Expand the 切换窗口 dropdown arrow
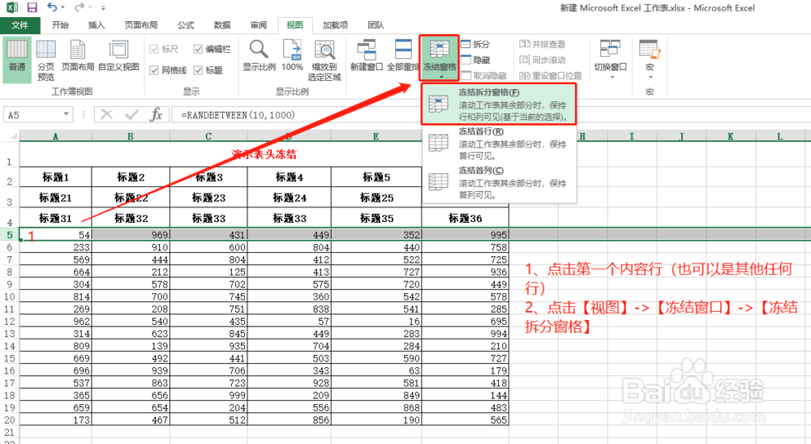Viewport: 811px width, 444px height. (611, 77)
